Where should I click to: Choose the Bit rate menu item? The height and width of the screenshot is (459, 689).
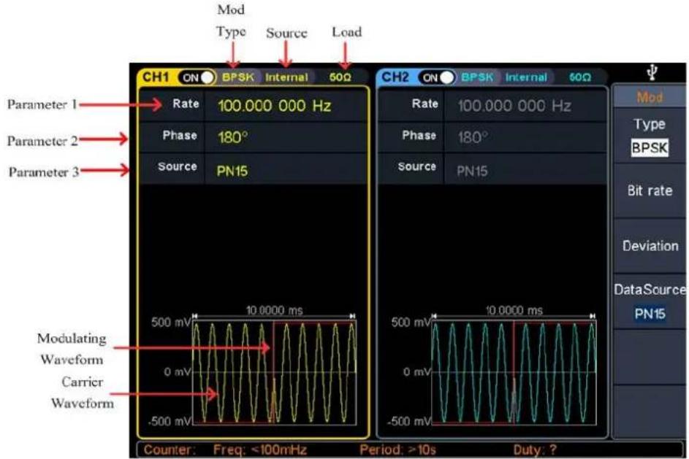coord(650,191)
